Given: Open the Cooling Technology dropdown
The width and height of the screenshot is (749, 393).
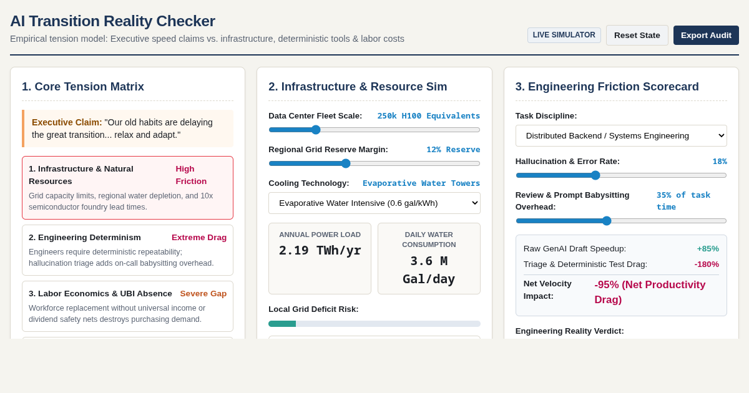Looking at the screenshot, I should pos(374,203).
